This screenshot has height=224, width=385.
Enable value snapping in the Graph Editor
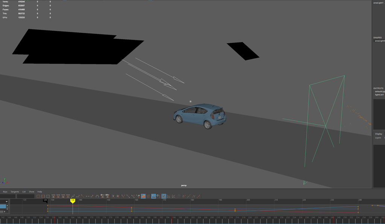point(158,196)
